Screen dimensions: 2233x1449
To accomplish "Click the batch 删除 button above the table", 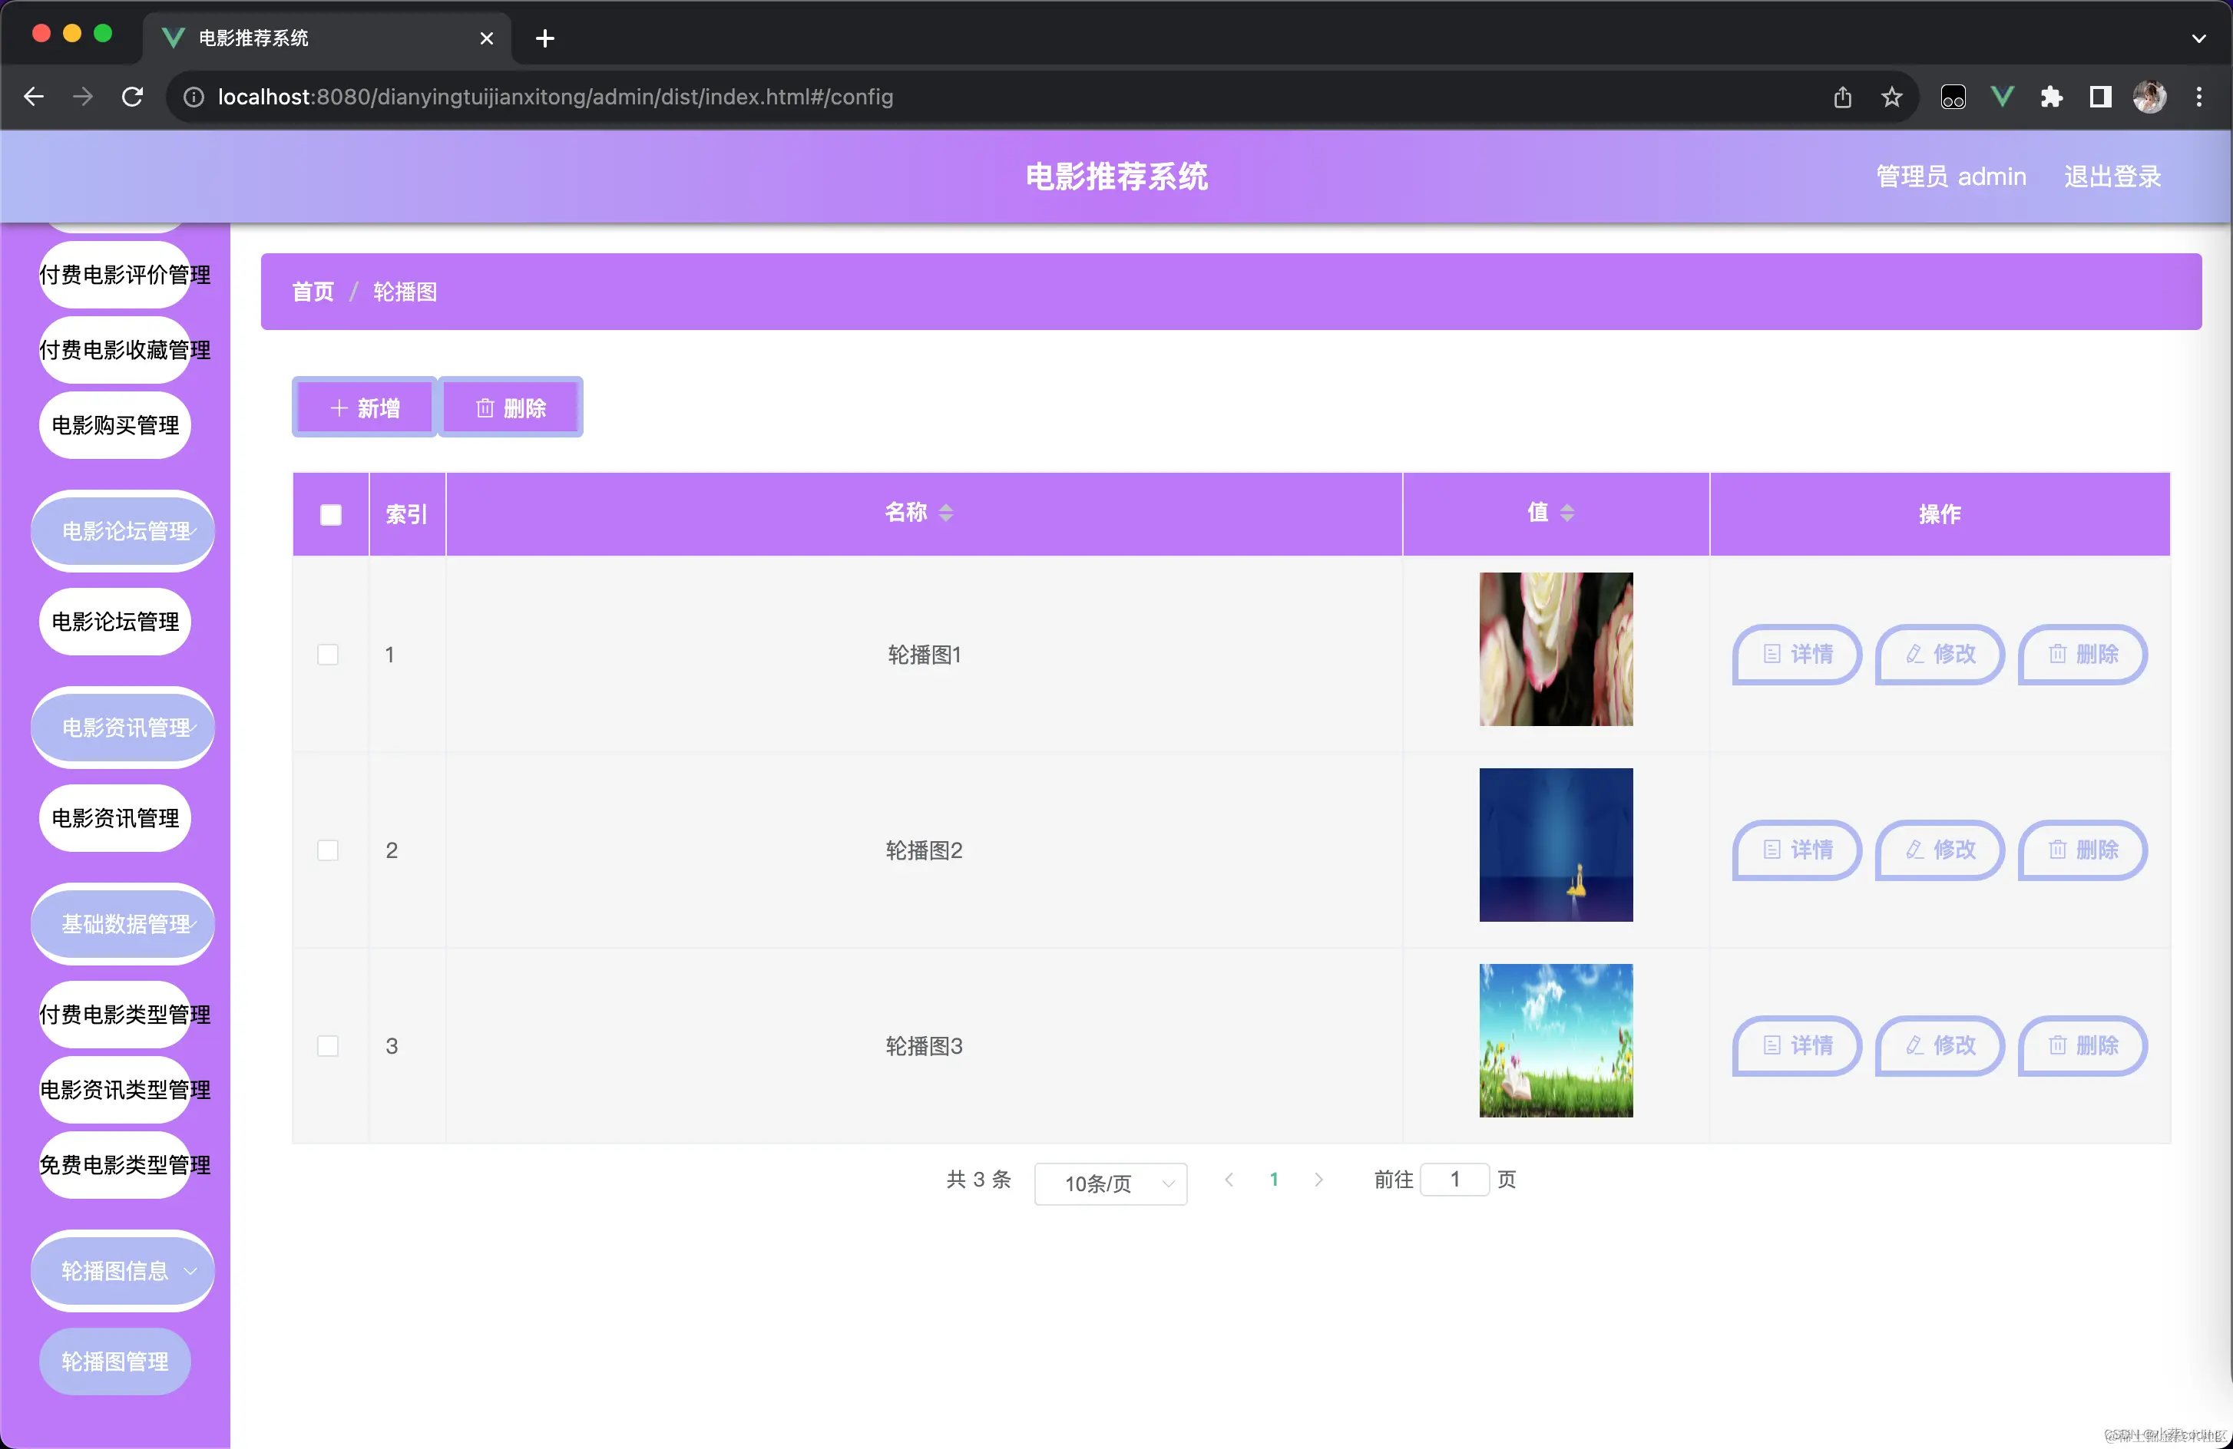I will [511, 407].
